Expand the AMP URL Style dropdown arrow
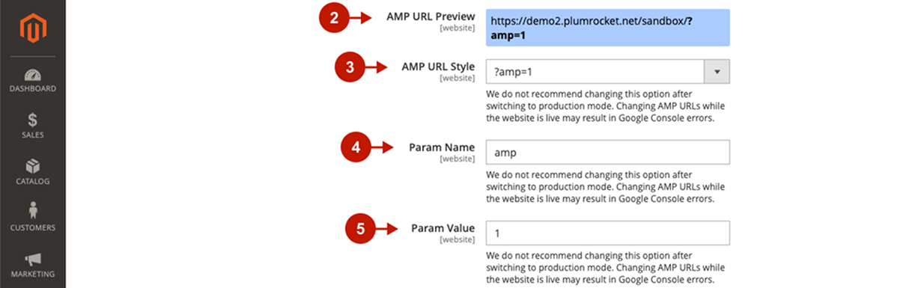The image size is (903, 288). click(717, 72)
